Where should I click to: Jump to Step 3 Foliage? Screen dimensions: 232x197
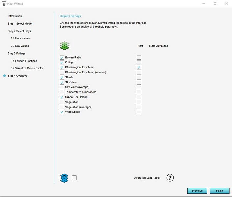tap(16, 53)
